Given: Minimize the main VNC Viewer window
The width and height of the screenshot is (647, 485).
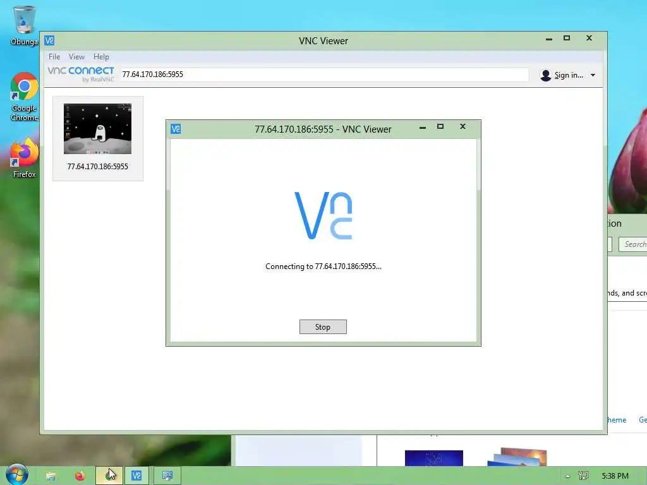Looking at the screenshot, I should pyautogui.click(x=549, y=39).
